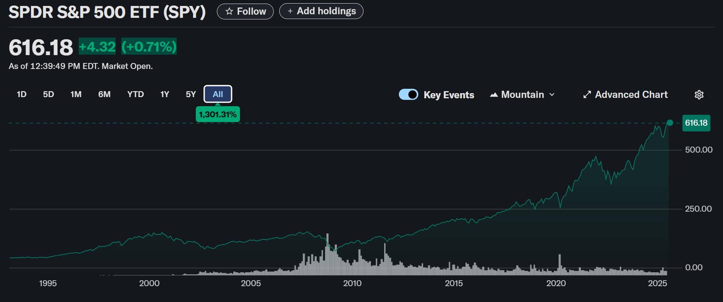The height and width of the screenshot is (302, 723).
Task: Click the Advanced Chart expand arrows icon
Action: pyautogui.click(x=587, y=95)
